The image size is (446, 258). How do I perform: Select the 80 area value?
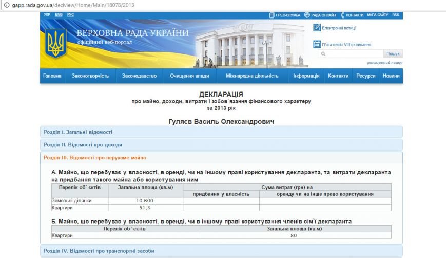(x=294, y=235)
